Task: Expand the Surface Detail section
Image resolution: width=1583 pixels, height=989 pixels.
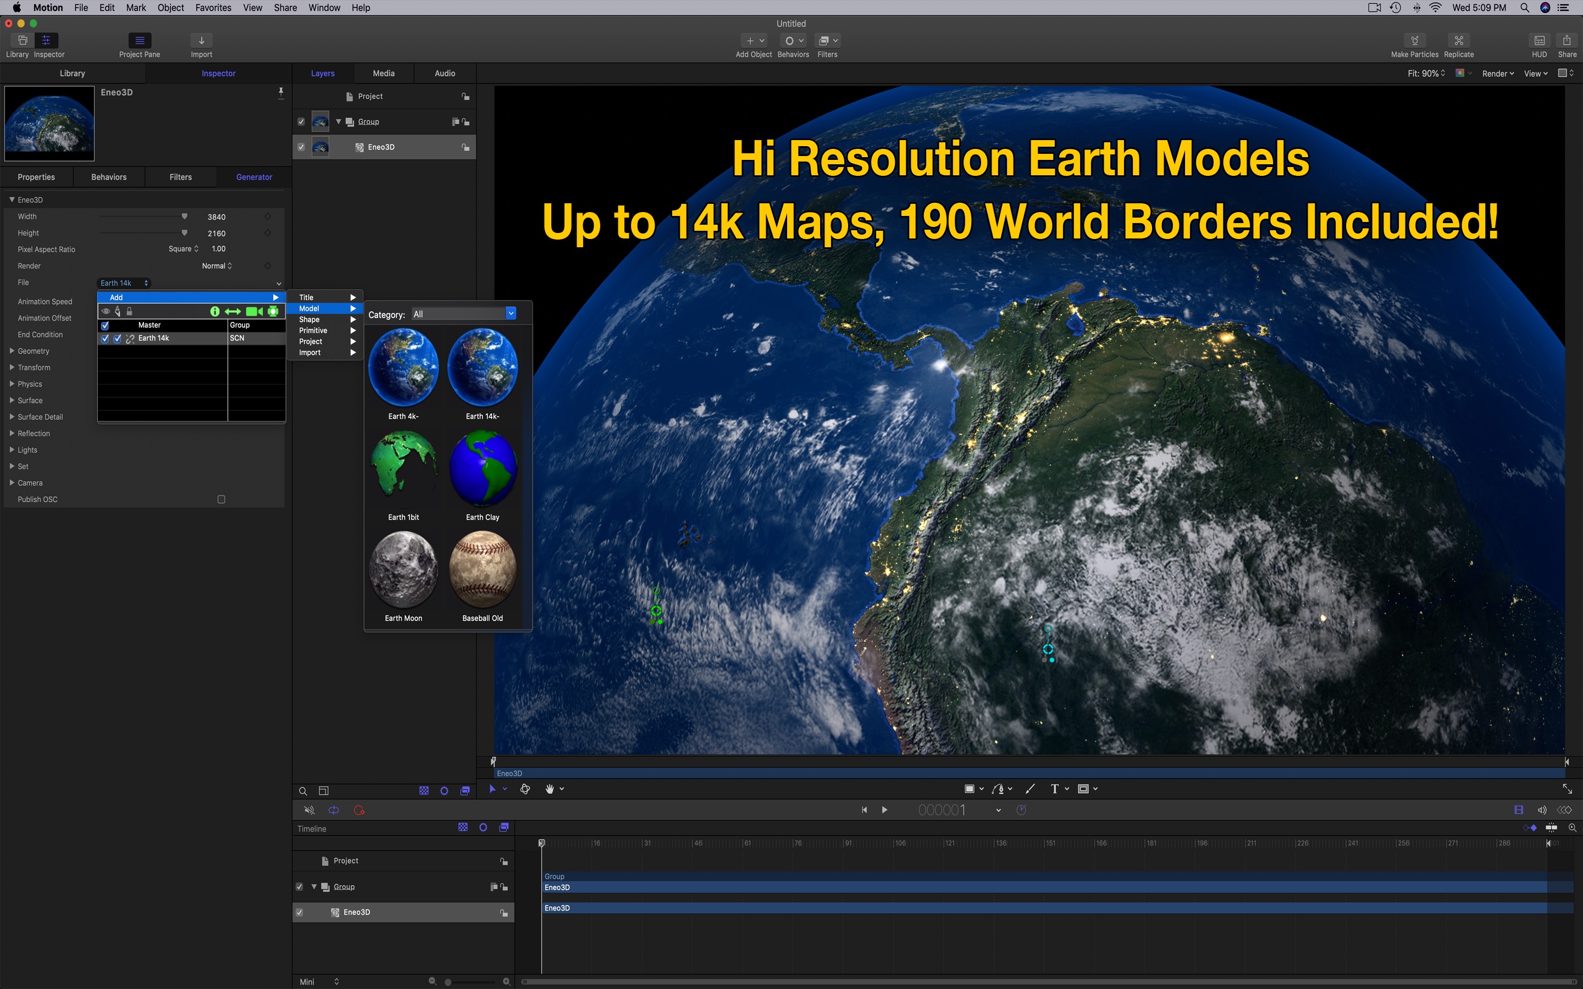Action: [12, 416]
